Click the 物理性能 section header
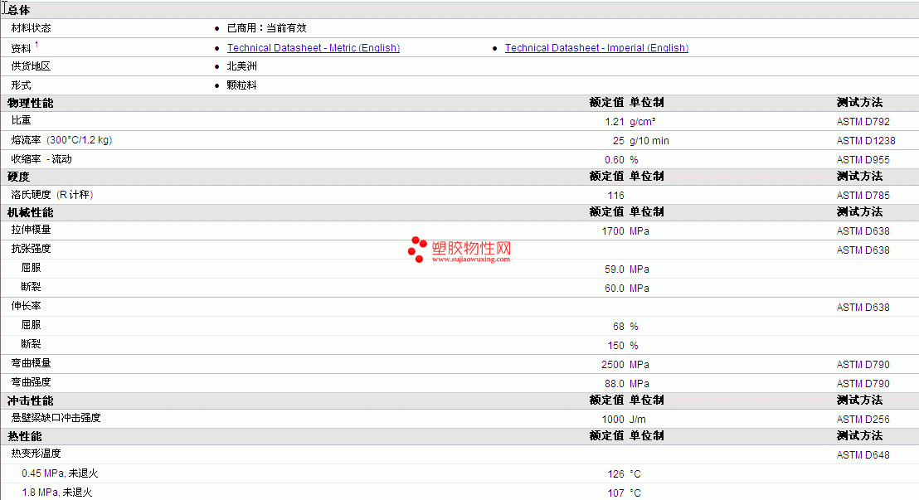The height and width of the screenshot is (500, 919). (31, 103)
